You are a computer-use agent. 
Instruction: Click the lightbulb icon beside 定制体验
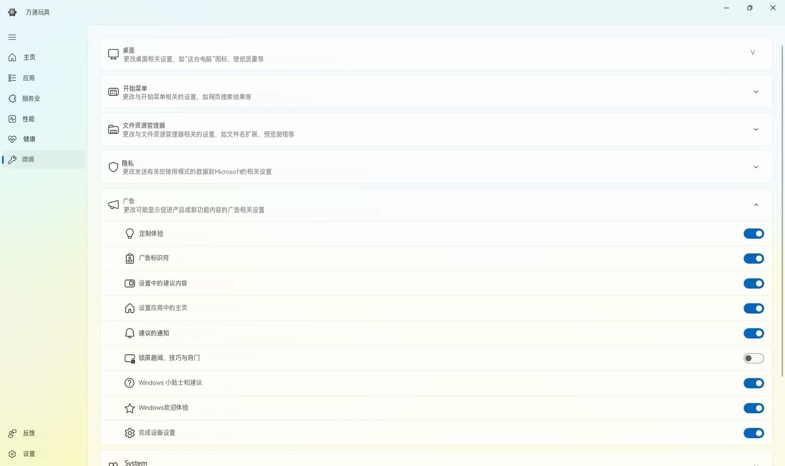(x=130, y=233)
